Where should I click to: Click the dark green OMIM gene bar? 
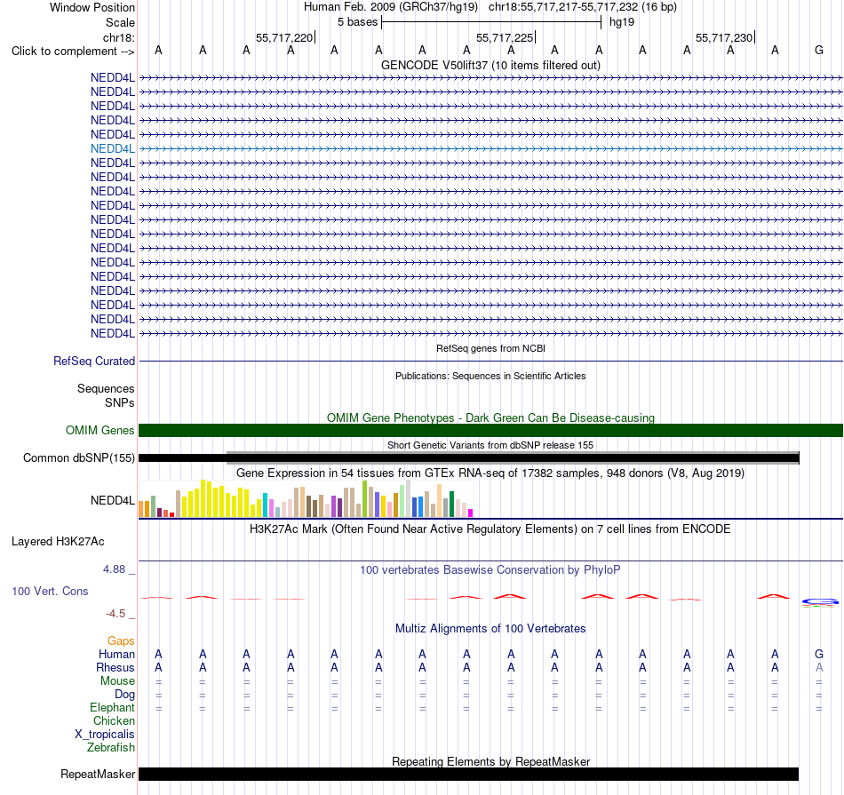coord(490,430)
